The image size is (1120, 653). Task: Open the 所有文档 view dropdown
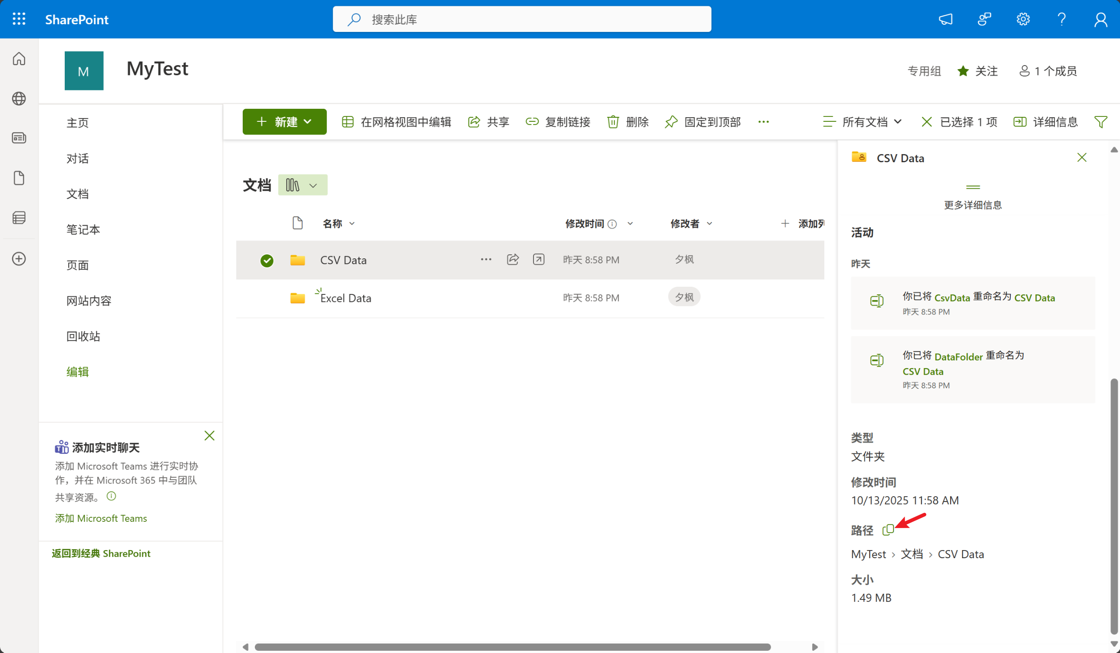862,122
